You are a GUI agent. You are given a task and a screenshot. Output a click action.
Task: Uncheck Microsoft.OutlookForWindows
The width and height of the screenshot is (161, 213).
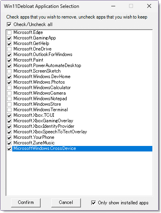click(9, 54)
